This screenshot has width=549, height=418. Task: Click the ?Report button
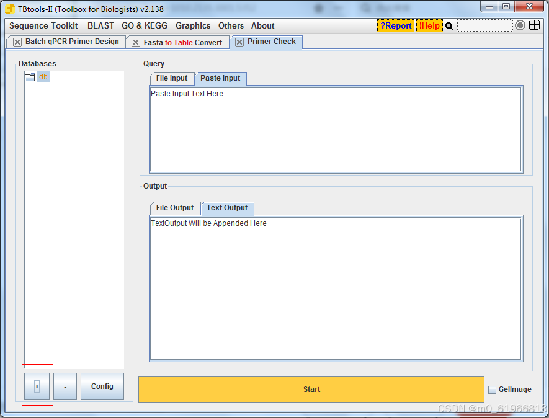click(396, 26)
